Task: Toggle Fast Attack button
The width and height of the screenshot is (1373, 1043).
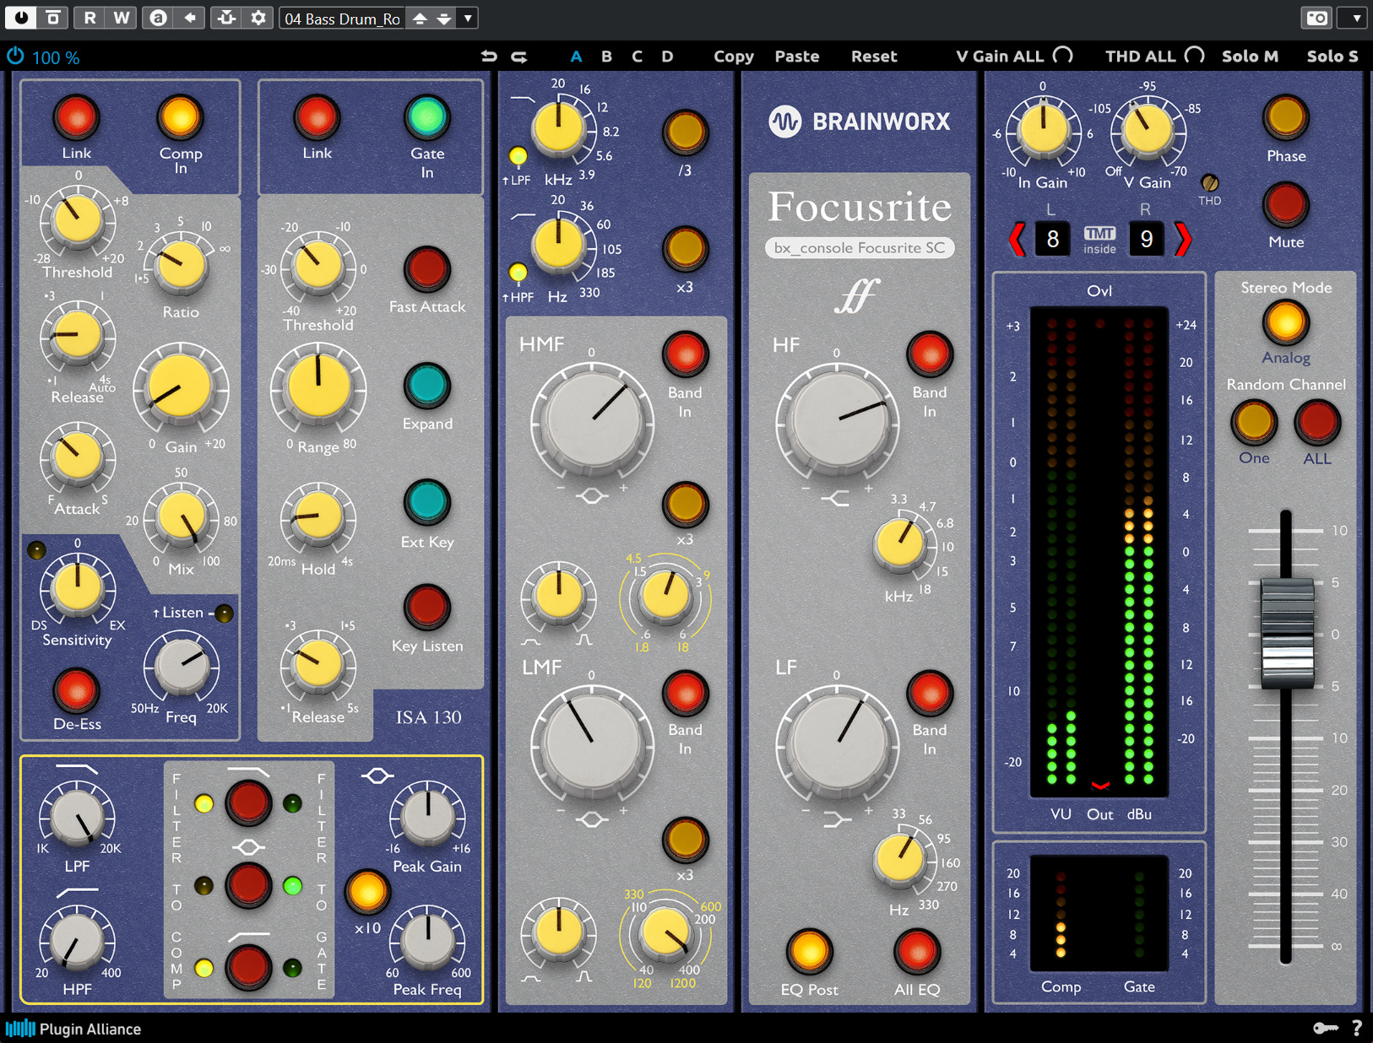Action: click(x=426, y=269)
